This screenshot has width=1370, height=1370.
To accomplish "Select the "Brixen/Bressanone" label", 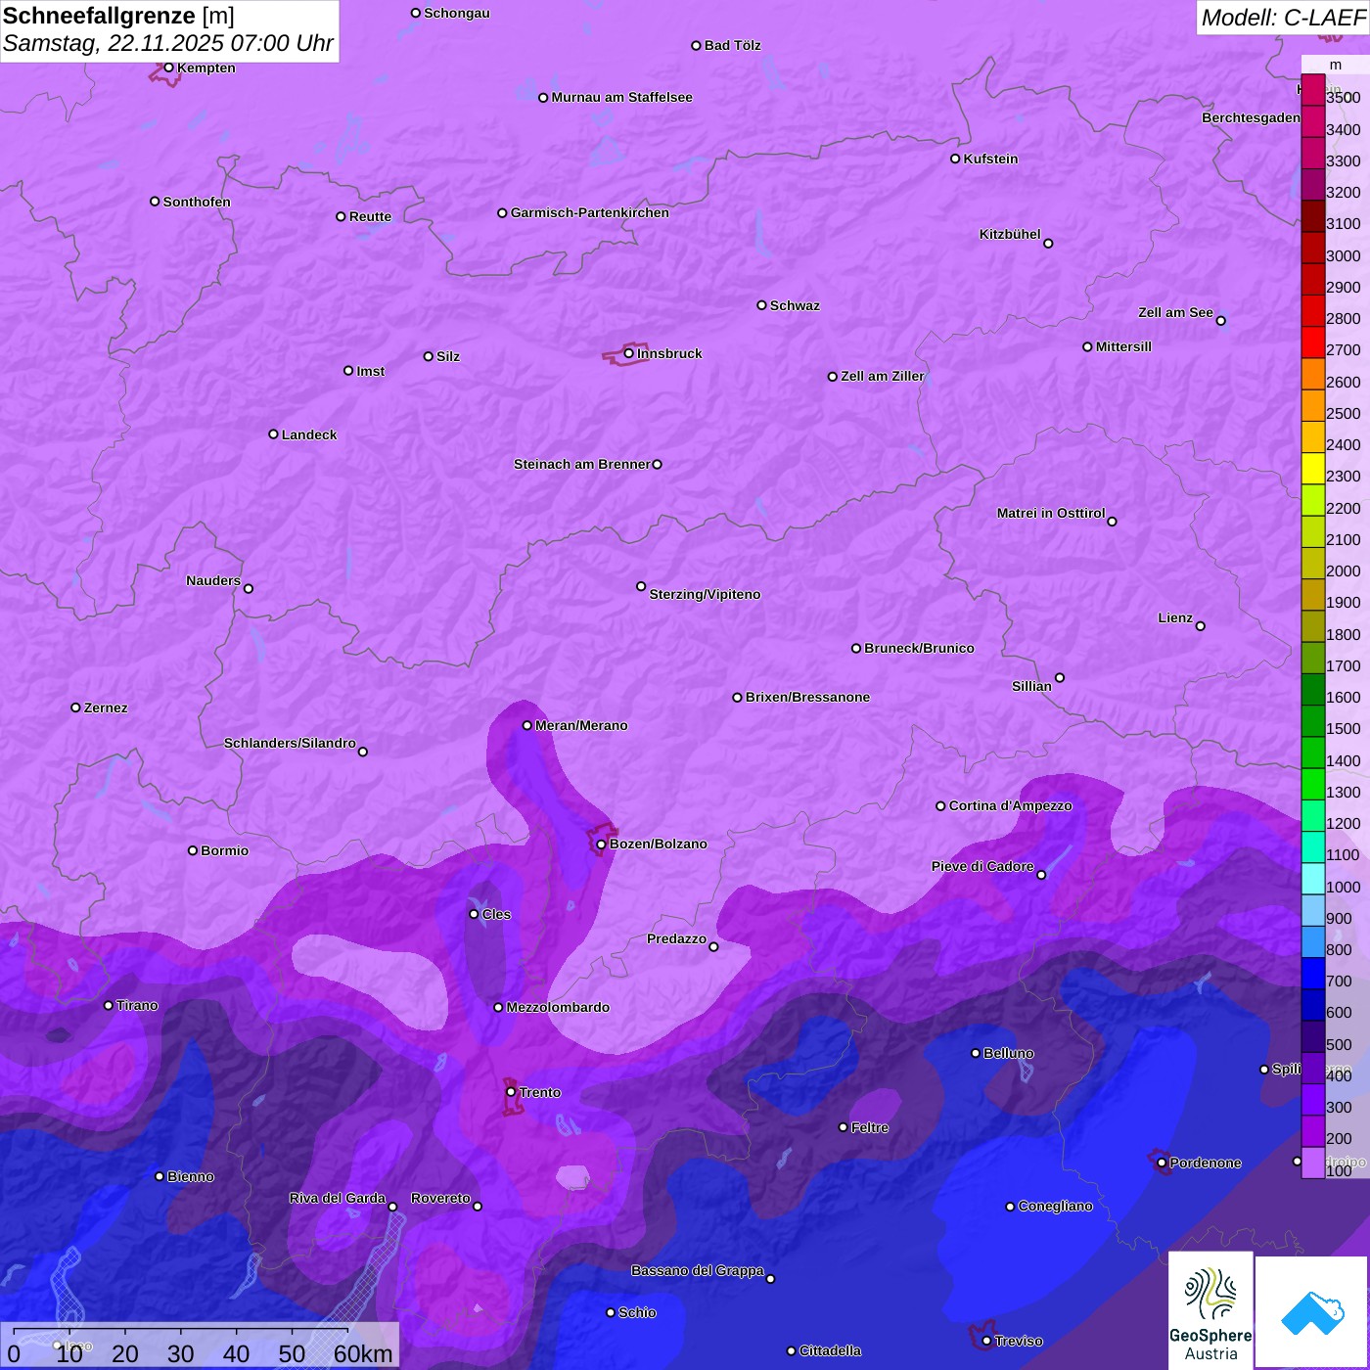I will (x=807, y=697).
